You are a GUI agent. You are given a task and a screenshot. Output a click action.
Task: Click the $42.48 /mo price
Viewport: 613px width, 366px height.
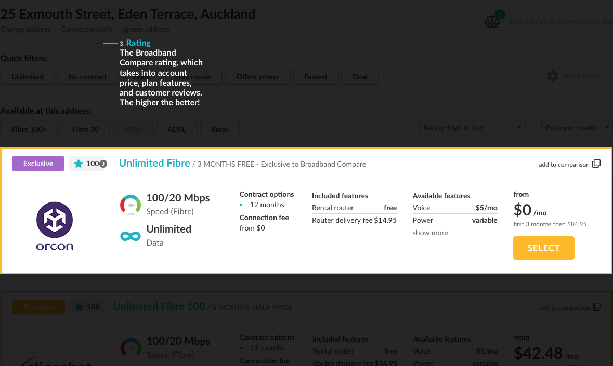click(546, 354)
